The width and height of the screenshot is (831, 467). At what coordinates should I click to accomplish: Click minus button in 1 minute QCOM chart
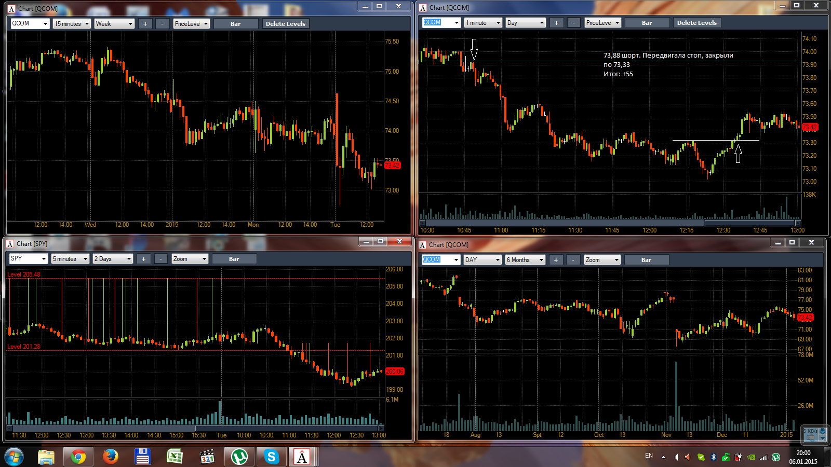point(573,23)
